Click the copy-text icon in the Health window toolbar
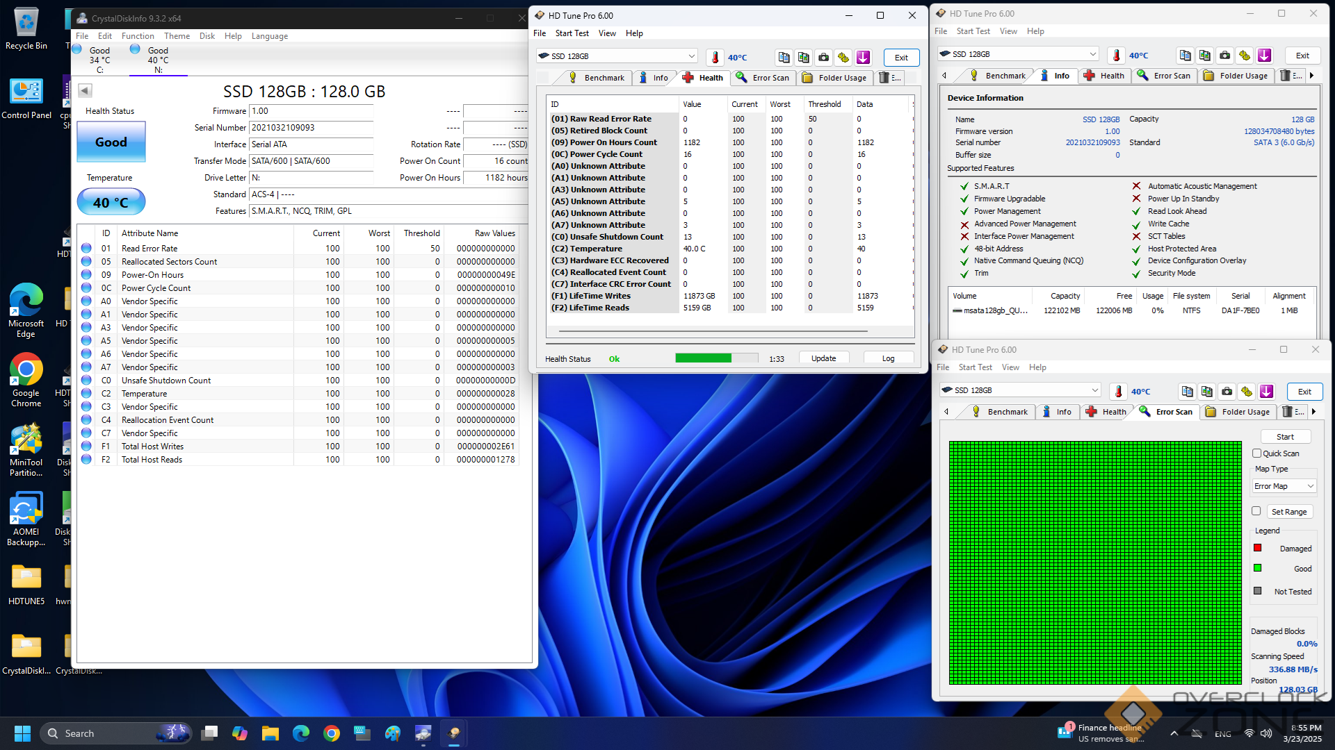The width and height of the screenshot is (1335, 750). [784, 58]
